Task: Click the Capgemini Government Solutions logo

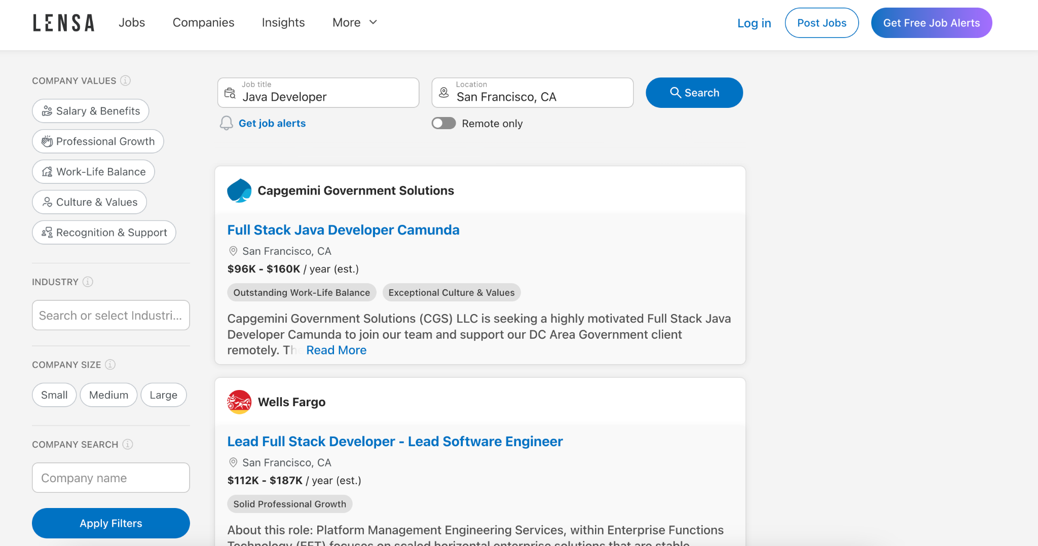Action: point(239,190)
